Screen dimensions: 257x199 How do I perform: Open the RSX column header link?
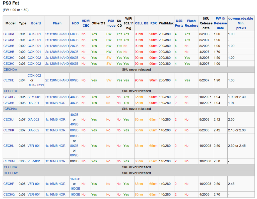pos(154,23)
